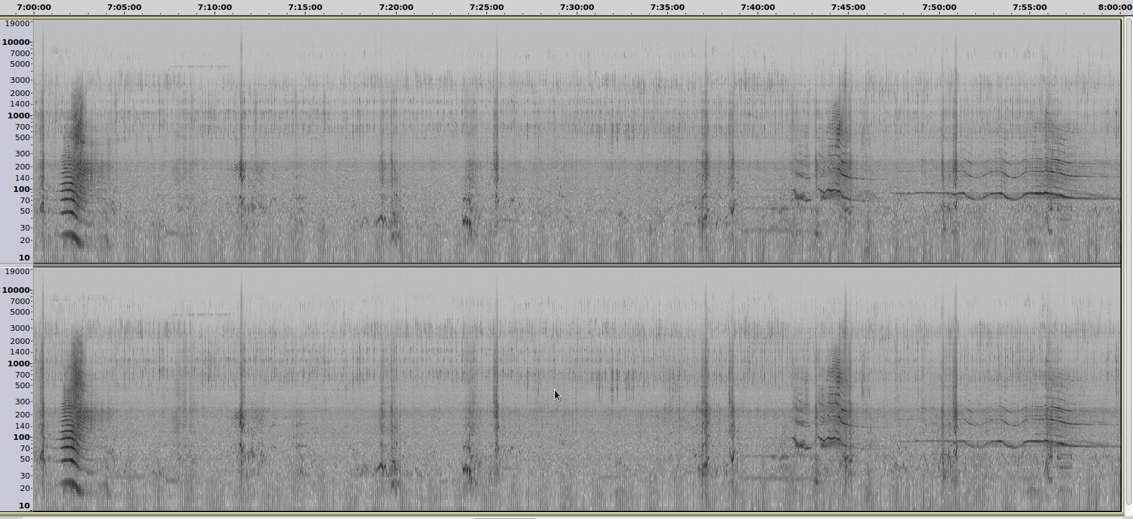Jump to the 7:50:00 ruler mark
1133x519 pixels.
(x=939, y=7)
